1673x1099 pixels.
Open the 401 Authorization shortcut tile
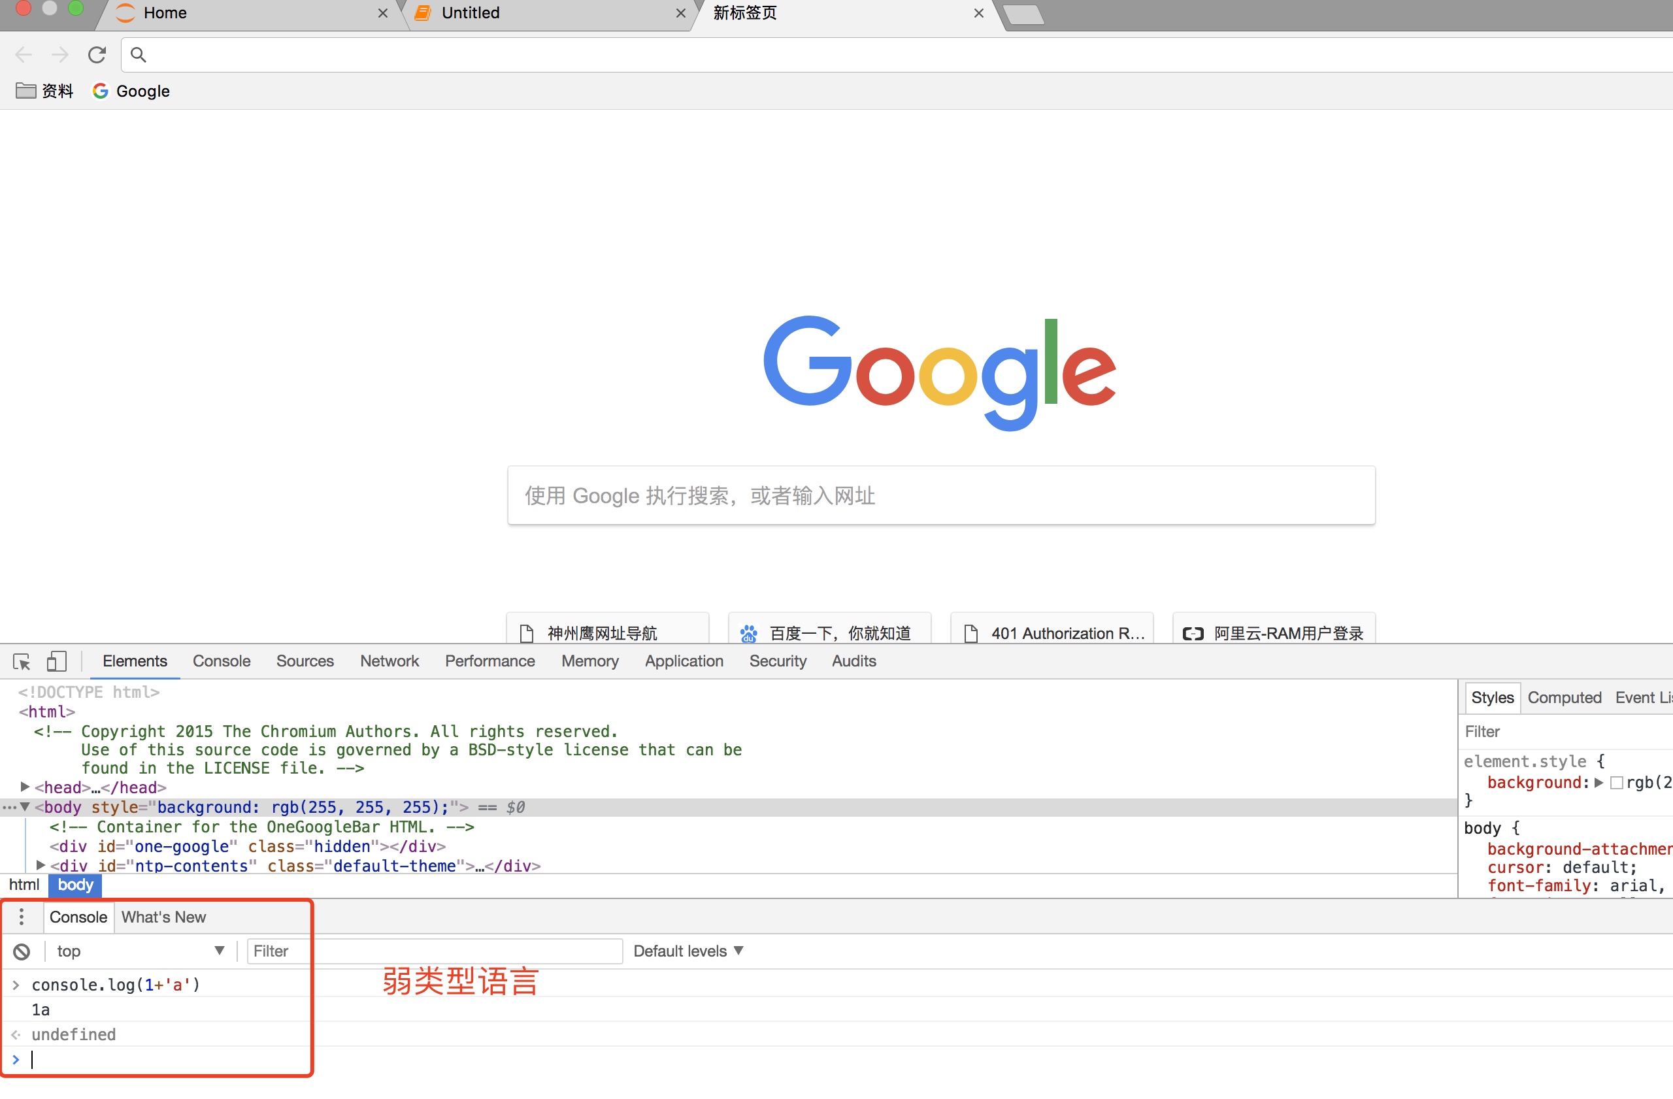point(1052,628)
